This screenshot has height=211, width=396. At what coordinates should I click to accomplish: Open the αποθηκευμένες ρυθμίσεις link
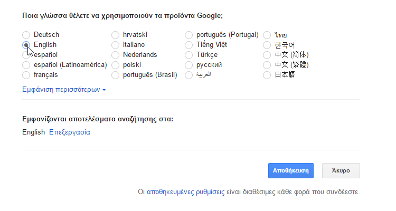[x=186, y=192]
